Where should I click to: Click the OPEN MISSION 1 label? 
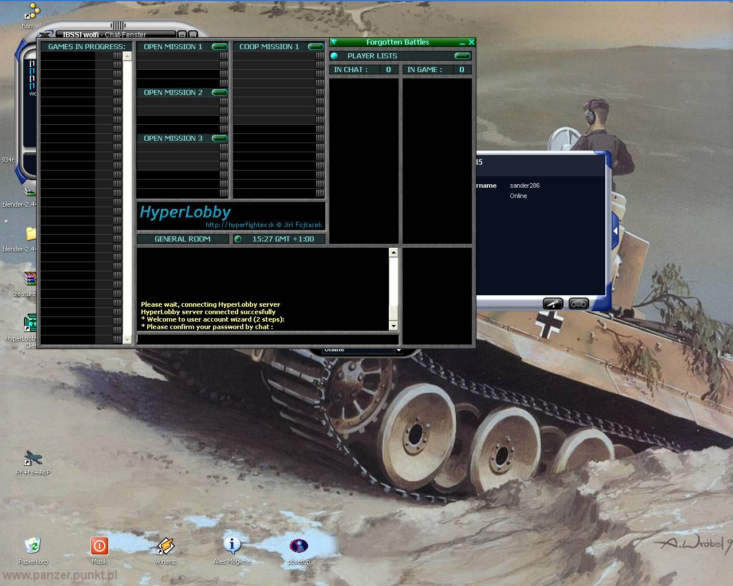[173, 46]
